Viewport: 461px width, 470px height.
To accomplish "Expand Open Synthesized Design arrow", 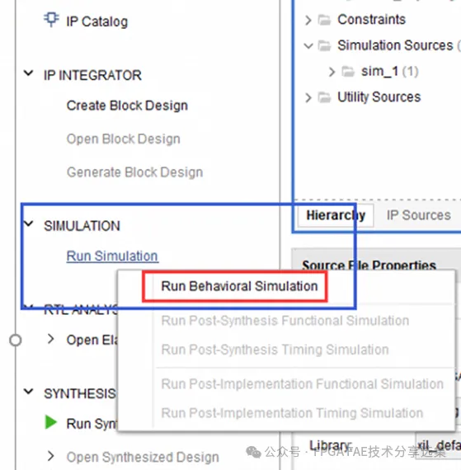I will point(51,456).
